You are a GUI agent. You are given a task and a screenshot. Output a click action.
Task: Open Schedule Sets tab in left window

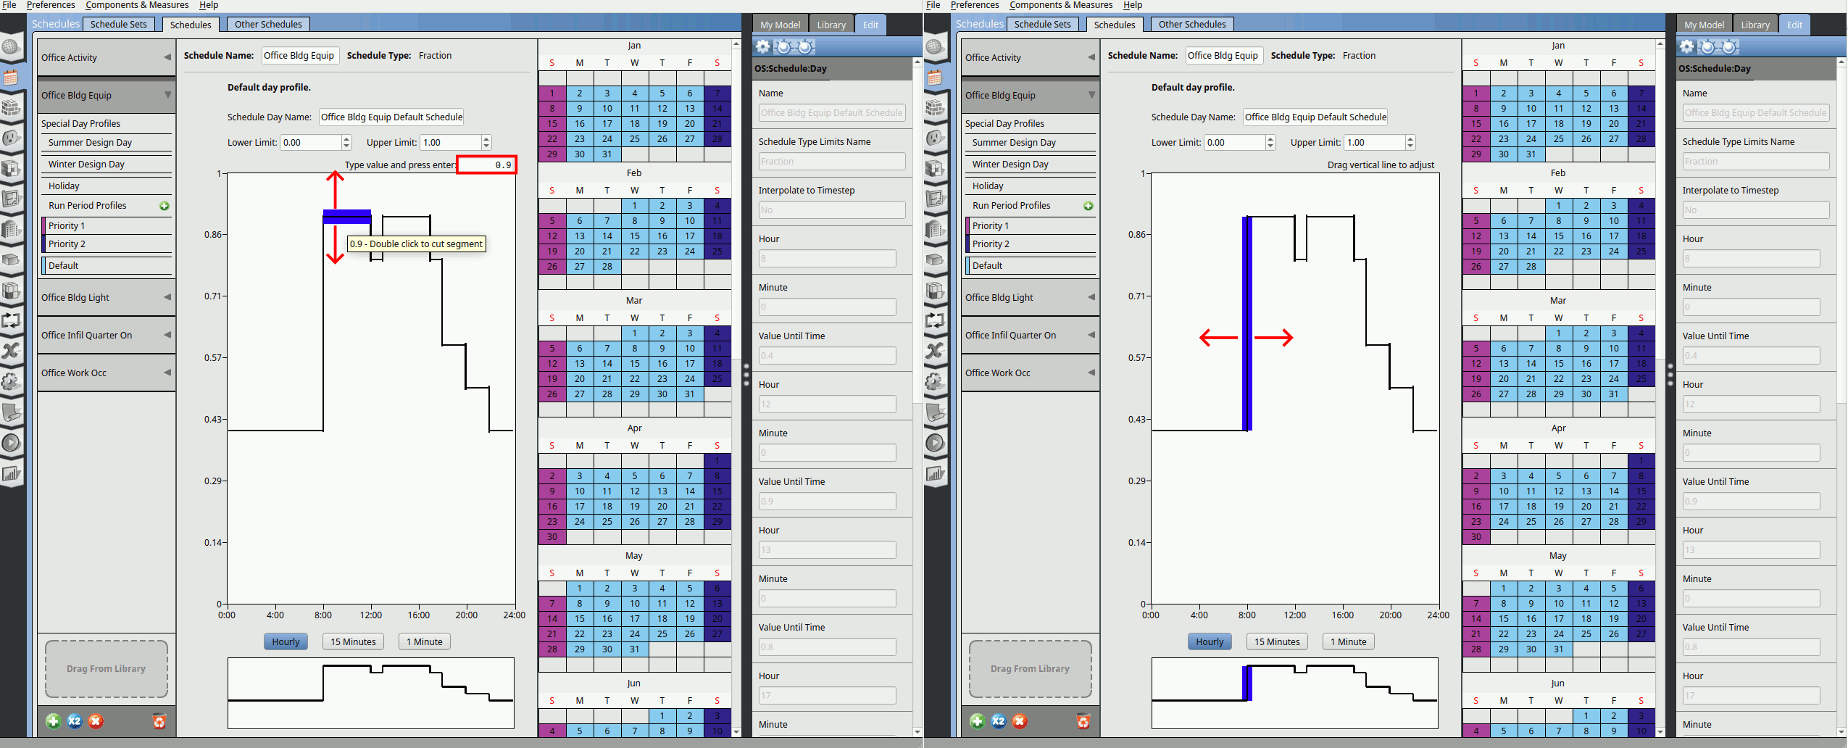(118, 24)
